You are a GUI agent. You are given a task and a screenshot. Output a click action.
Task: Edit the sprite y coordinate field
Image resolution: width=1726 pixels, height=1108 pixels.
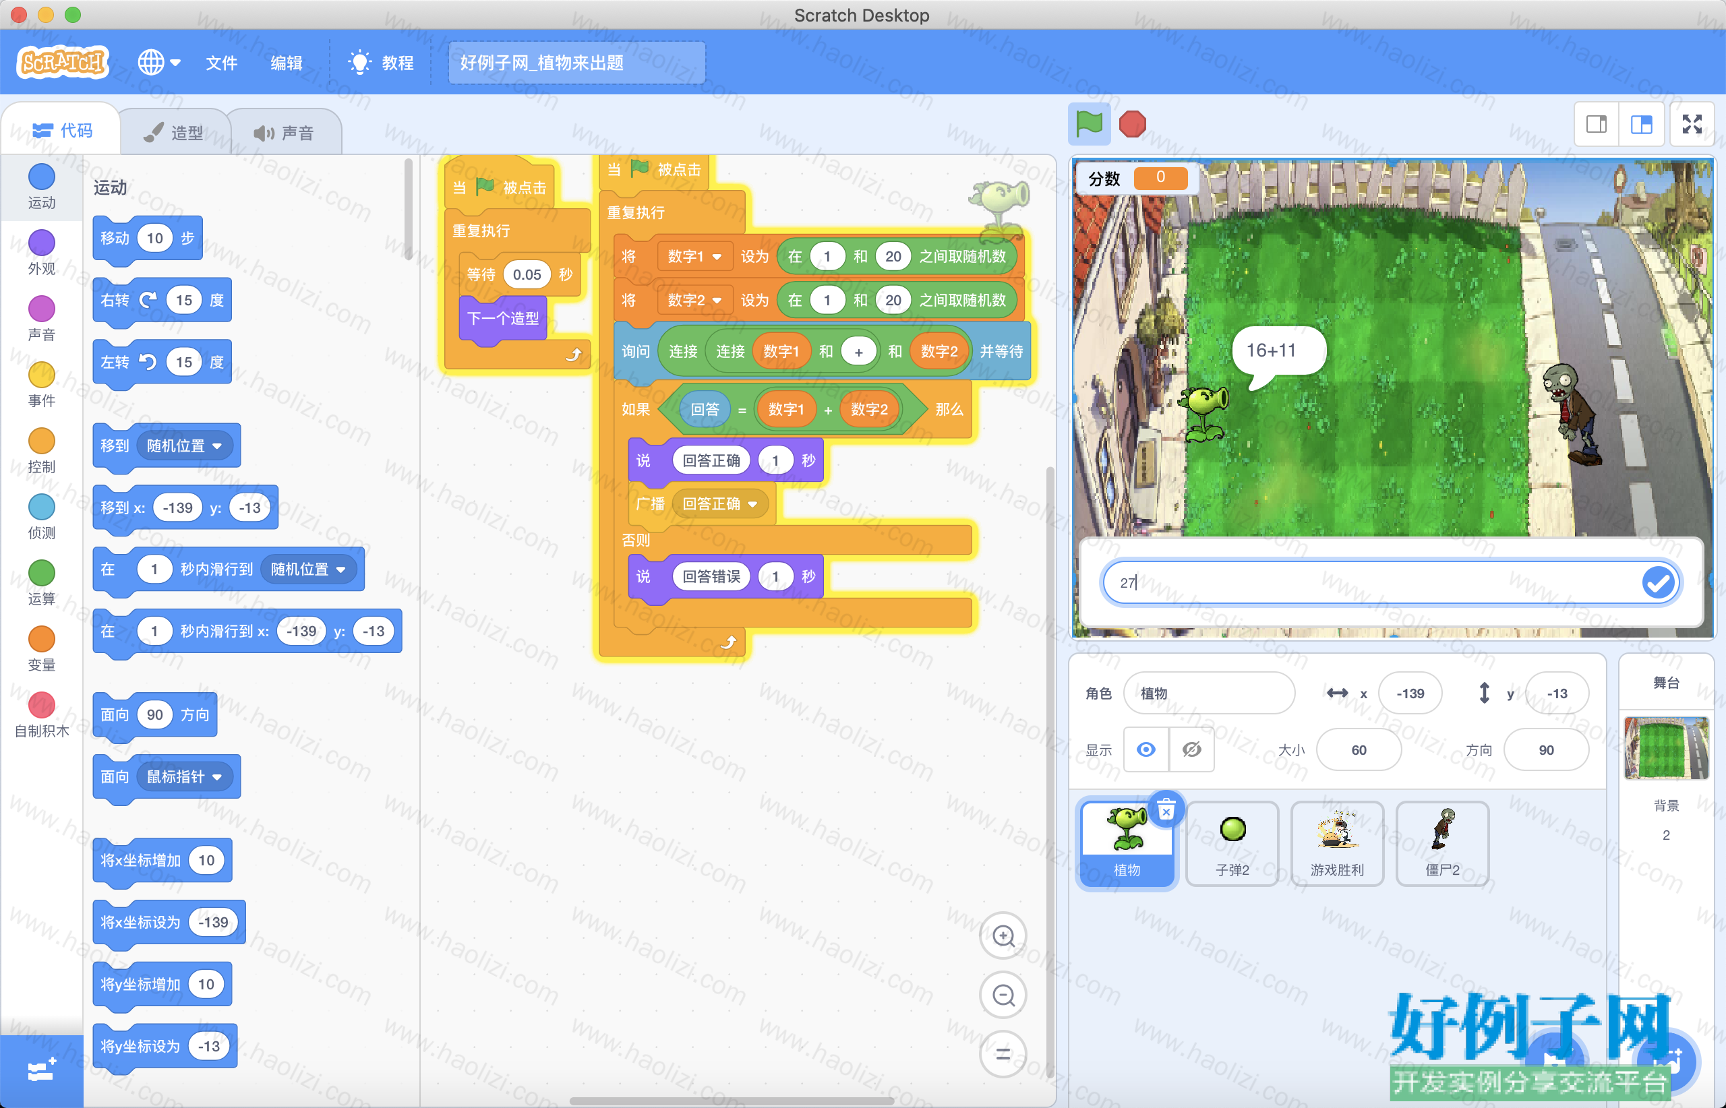click(1557, 693)
